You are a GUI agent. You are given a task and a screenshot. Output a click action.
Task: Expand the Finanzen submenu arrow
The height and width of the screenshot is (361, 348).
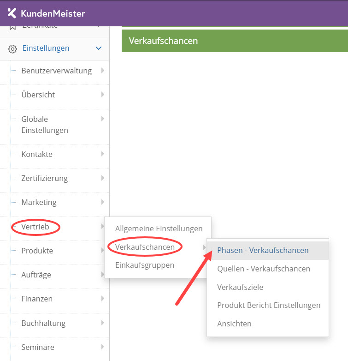click(103, 299)
